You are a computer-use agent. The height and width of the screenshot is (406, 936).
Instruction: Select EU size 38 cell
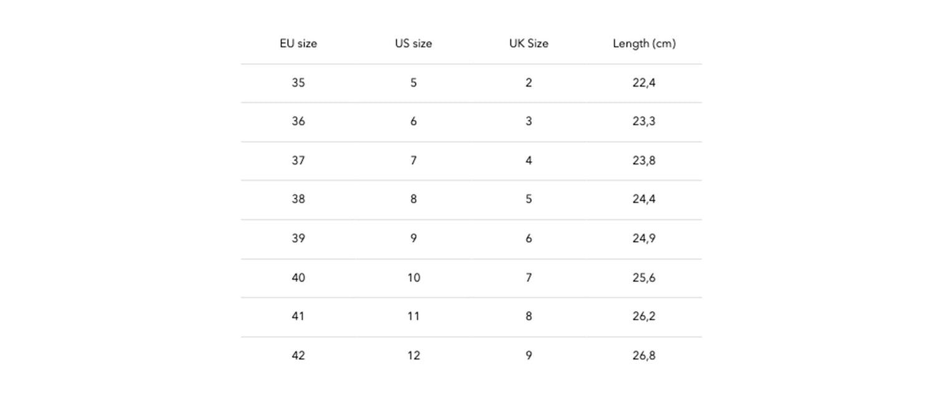(298, 199)
